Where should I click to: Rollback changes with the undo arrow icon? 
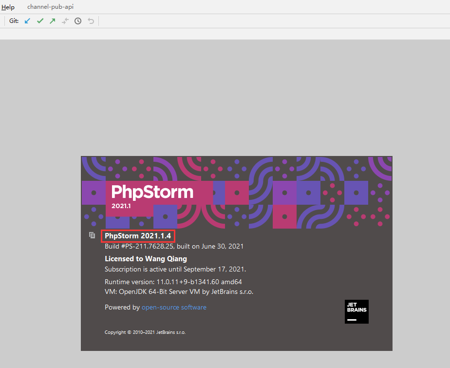coord(91,21)
